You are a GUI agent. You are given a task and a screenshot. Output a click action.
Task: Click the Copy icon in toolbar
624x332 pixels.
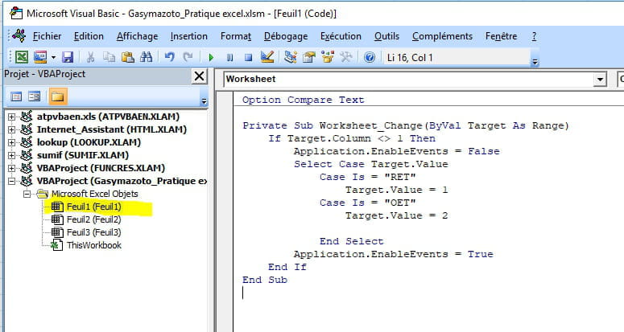tap(109, 57)
